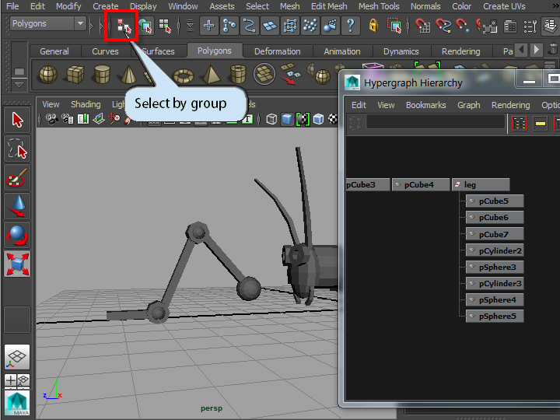
Task: Open the Edit Mesh menu
Action: (x=329, y=6)
